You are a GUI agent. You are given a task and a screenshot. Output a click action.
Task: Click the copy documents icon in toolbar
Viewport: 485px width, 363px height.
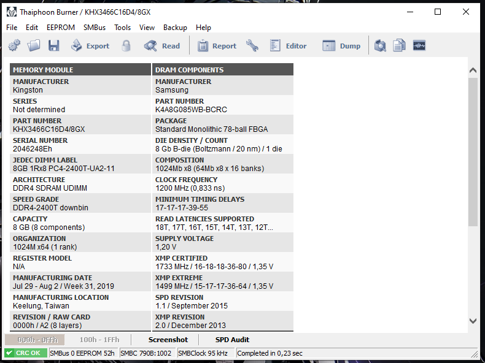pyautogui.click(x=399, y=46)
